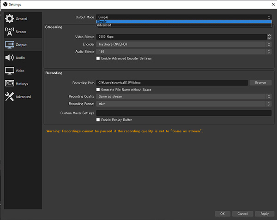Viewport: 277px width, 220px height.
Task: Check Generate File Name without Space
Action: [x=98, y=89]
